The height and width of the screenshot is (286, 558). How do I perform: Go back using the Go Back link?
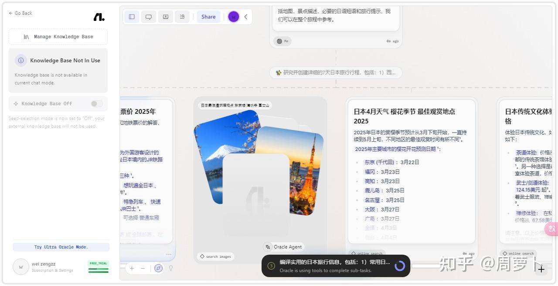click(20, 13)
